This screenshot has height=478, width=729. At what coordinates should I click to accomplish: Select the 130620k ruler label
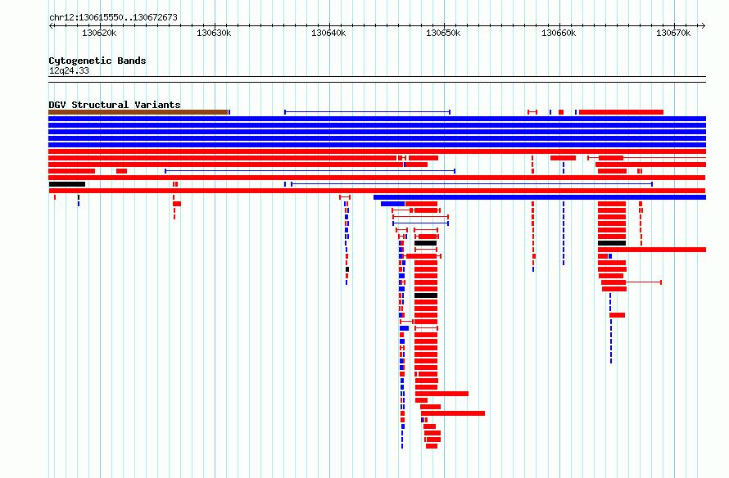coord(99,33)
